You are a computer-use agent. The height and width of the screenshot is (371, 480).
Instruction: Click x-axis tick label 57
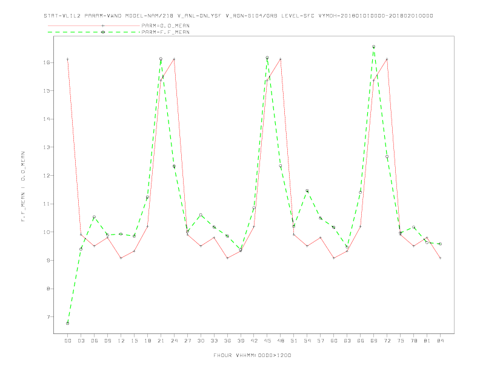(321, 341)
